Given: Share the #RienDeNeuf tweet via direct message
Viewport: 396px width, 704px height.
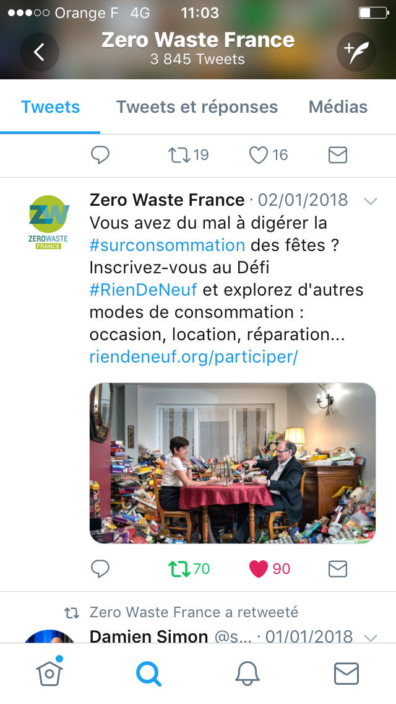Looking at the screenshot, I should coord(338,569).
